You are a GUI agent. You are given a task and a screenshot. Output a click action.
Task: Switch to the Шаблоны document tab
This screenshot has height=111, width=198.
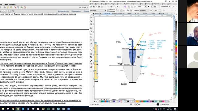[x=118, y=14]
